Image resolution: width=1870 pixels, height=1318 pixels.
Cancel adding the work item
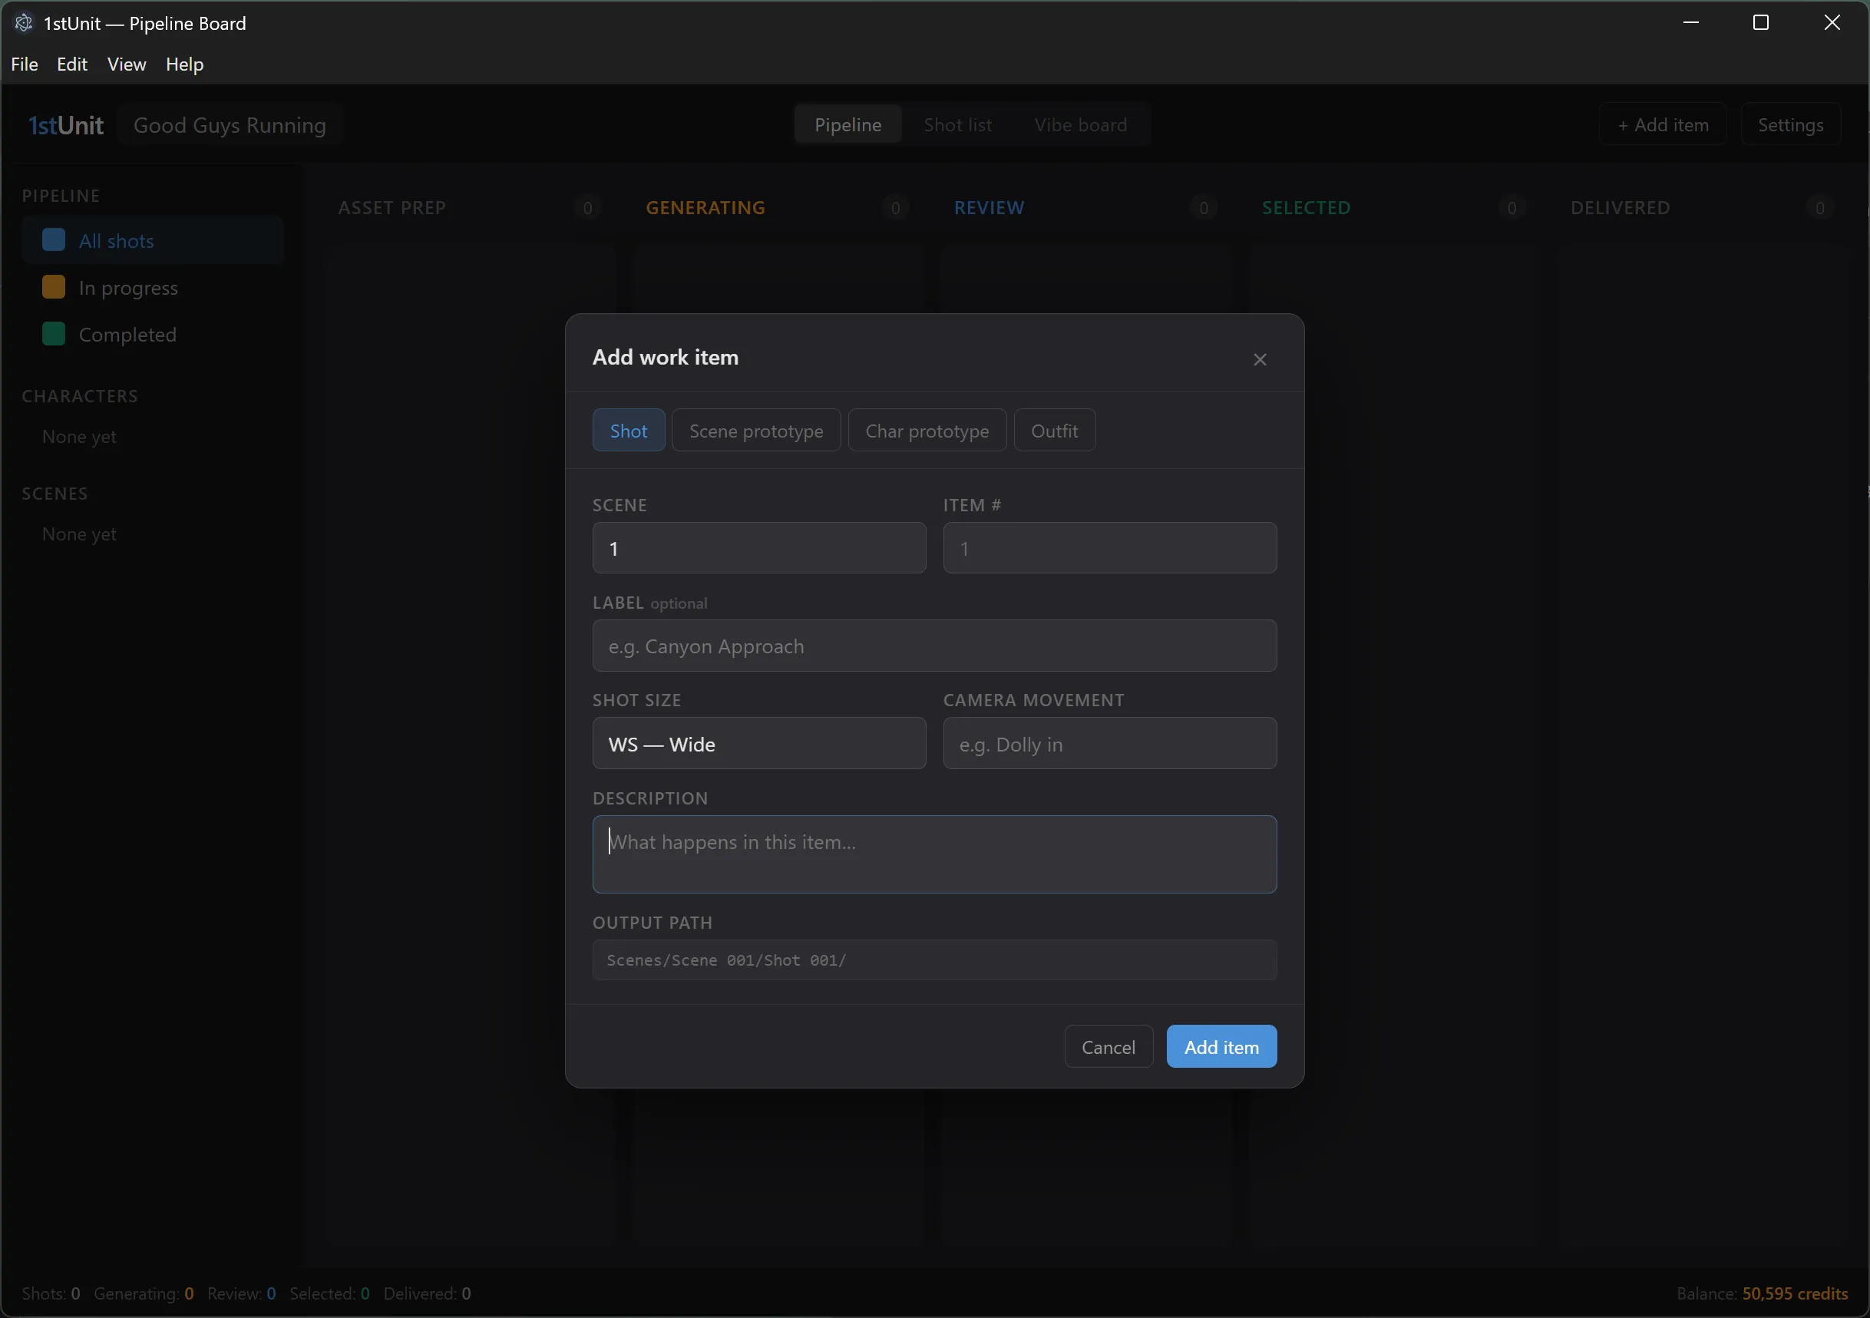coord(1108,1046)
